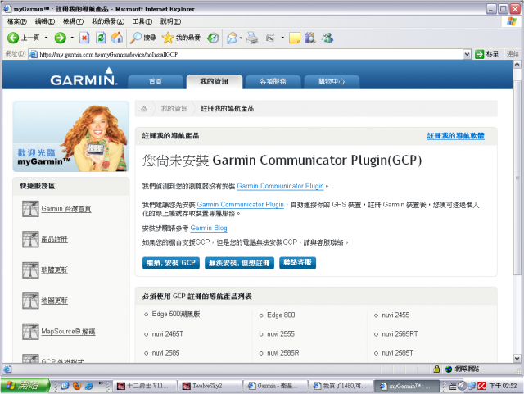Open the History toolbar icon
The image size is (524, 394).
(x=213, y=38)
